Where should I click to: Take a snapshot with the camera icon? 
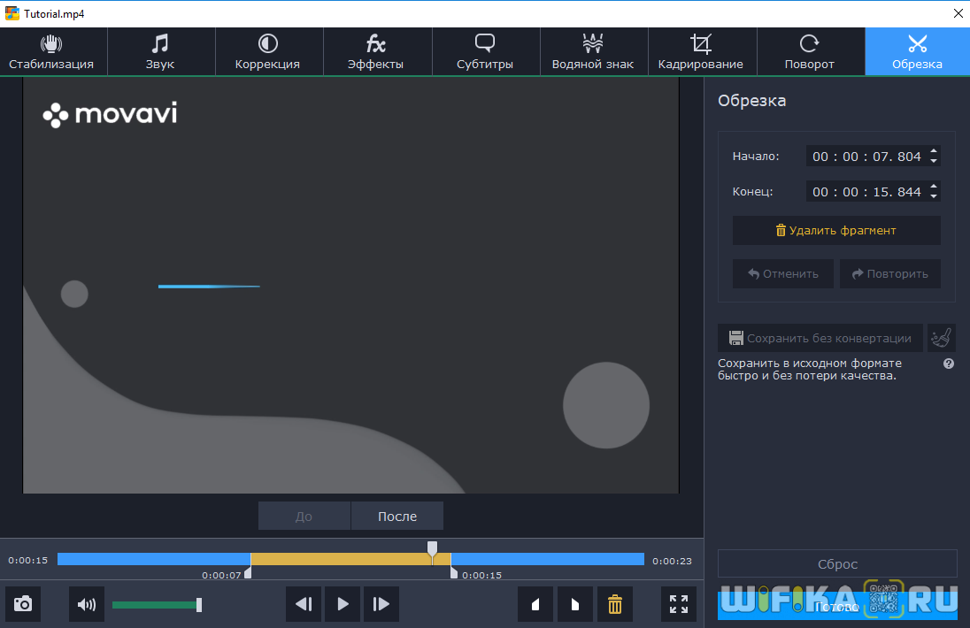coord(23,604)
